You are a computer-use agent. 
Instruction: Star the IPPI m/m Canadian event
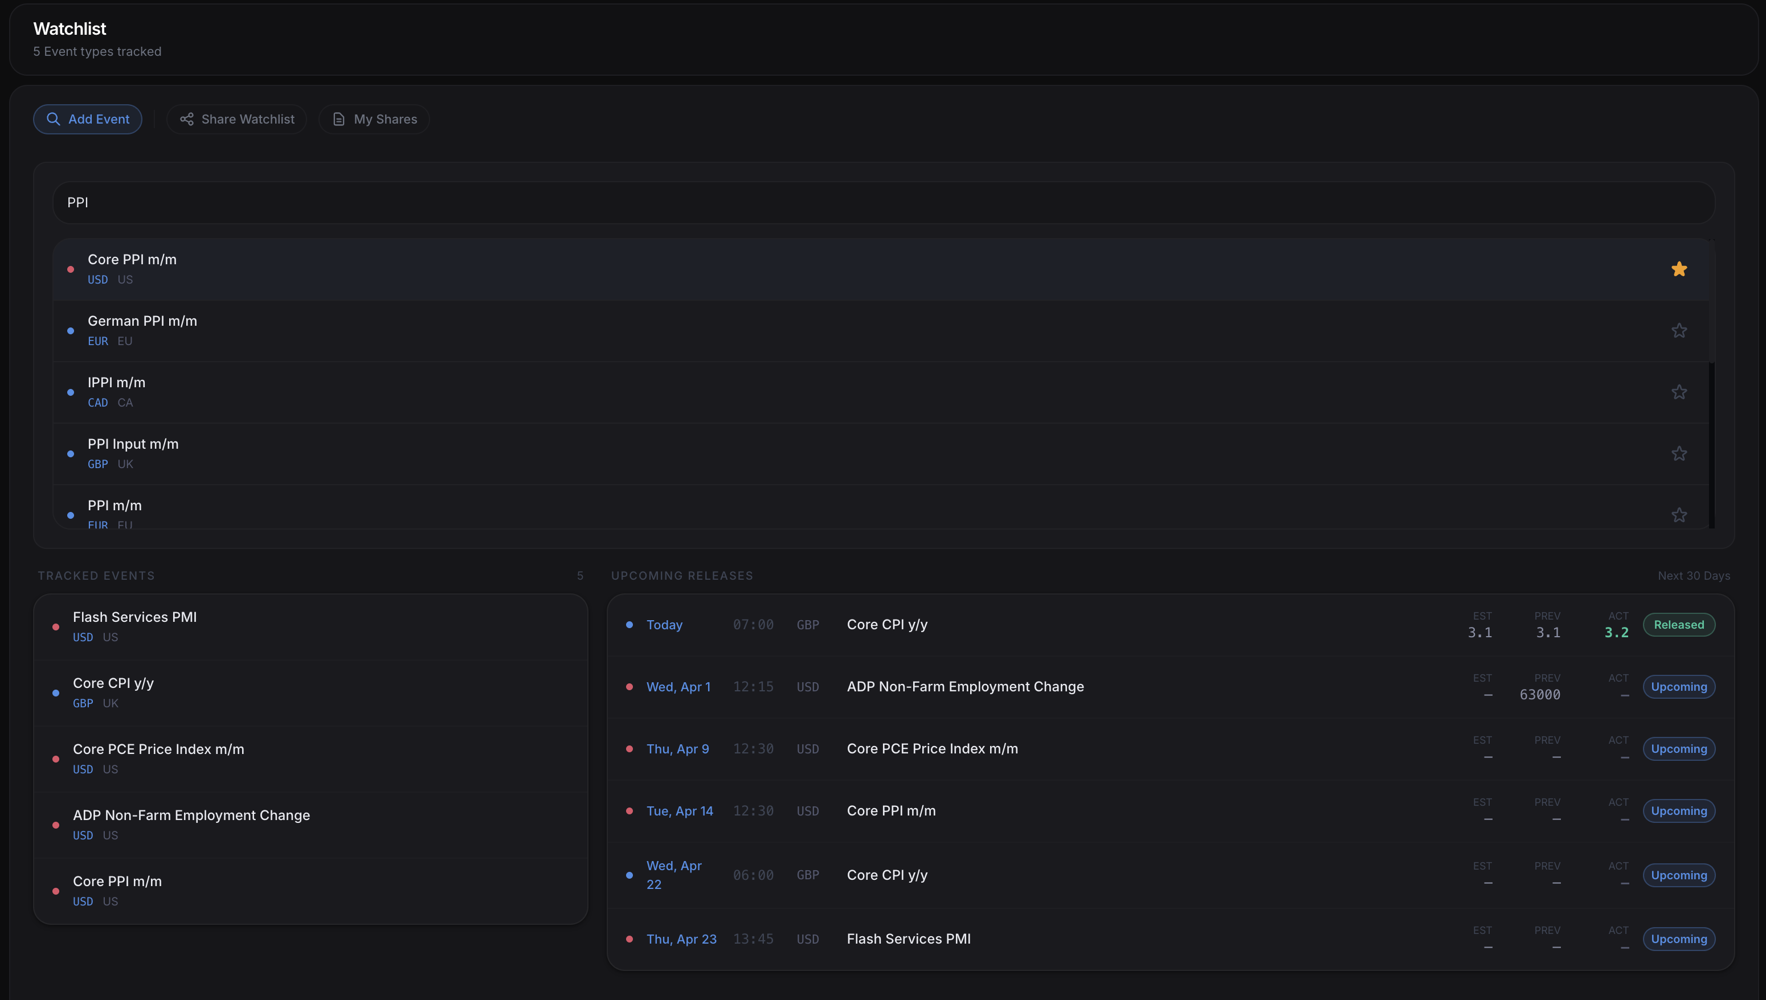(x=1679, y=391)
